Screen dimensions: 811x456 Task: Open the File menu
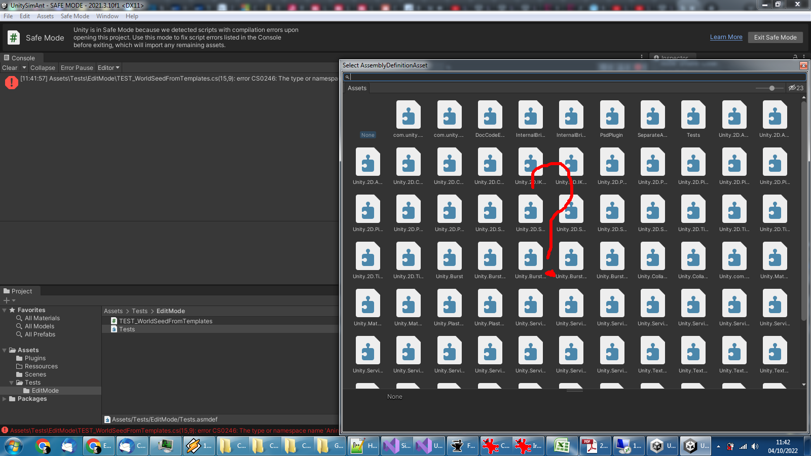coord(8,16)
